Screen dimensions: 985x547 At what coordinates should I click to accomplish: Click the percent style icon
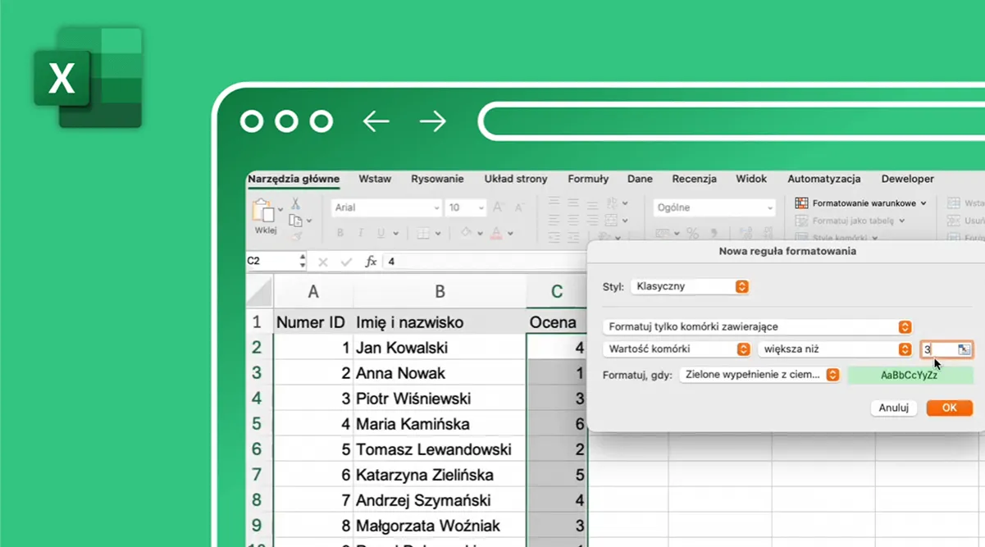[x=692, y=234]
